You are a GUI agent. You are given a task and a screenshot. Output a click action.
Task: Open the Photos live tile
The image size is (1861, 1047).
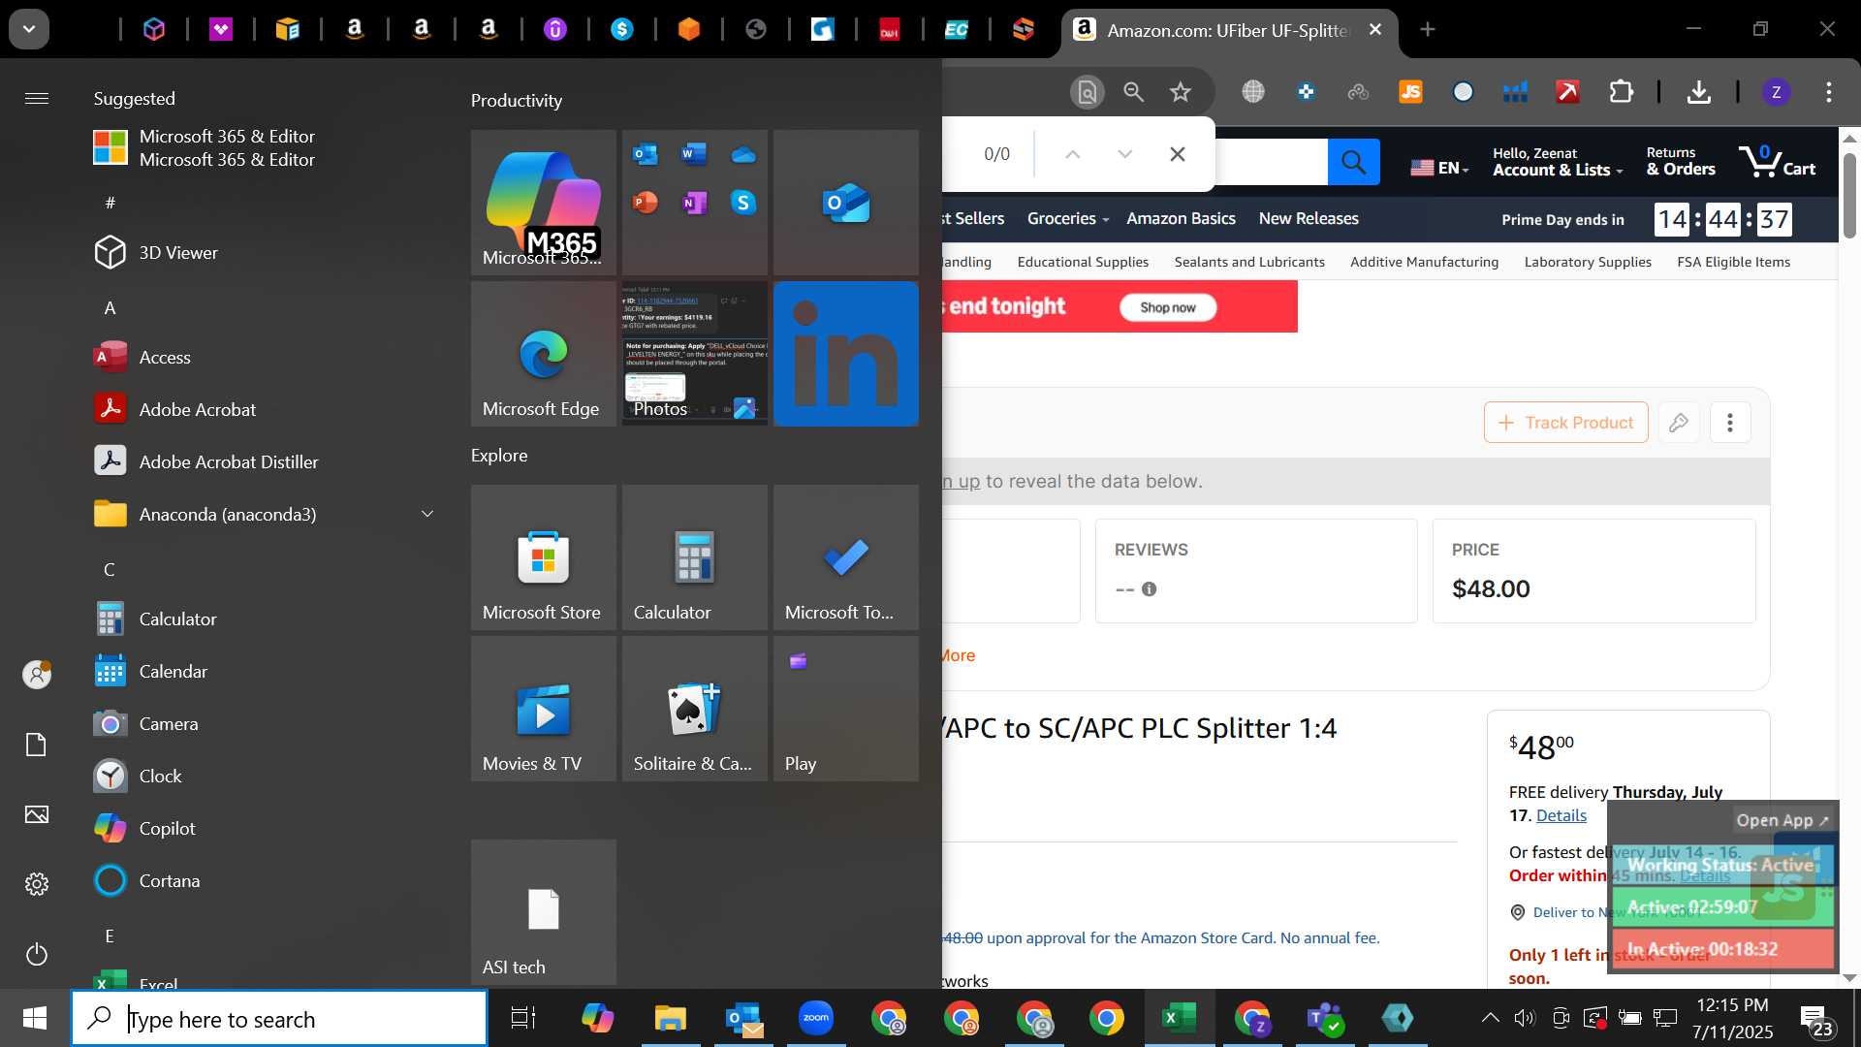coord(695,354)
